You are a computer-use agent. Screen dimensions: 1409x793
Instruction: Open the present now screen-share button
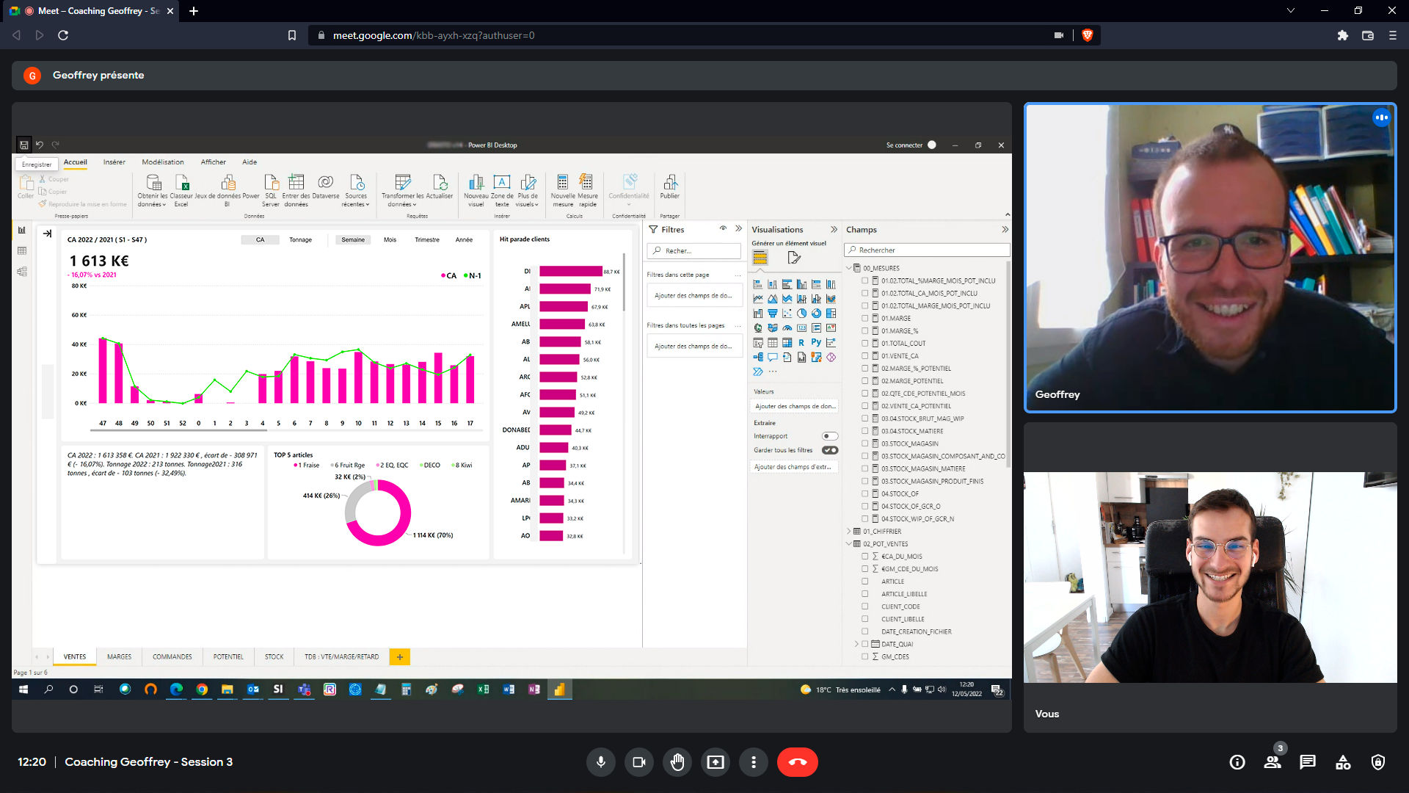pyautogui.click(x=715, y=762)
